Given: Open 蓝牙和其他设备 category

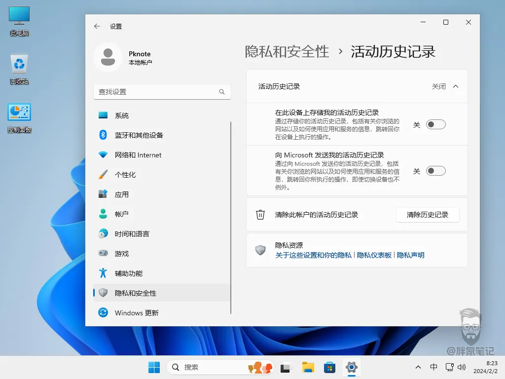Looking at the screenshot, I should tap(162, 135).
